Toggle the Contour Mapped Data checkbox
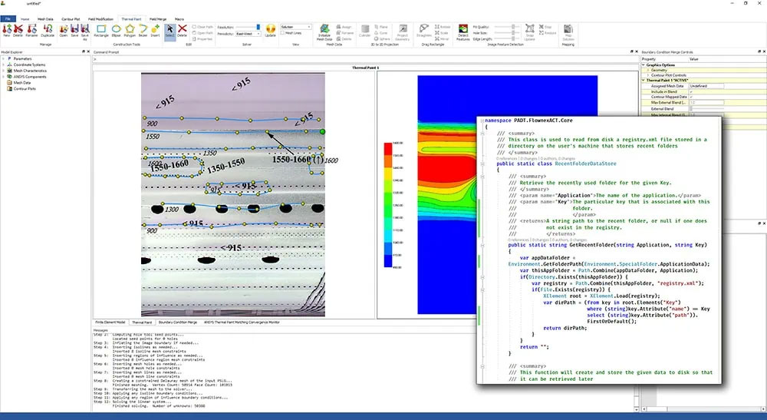The image size is (767, 420). [691, 97]
